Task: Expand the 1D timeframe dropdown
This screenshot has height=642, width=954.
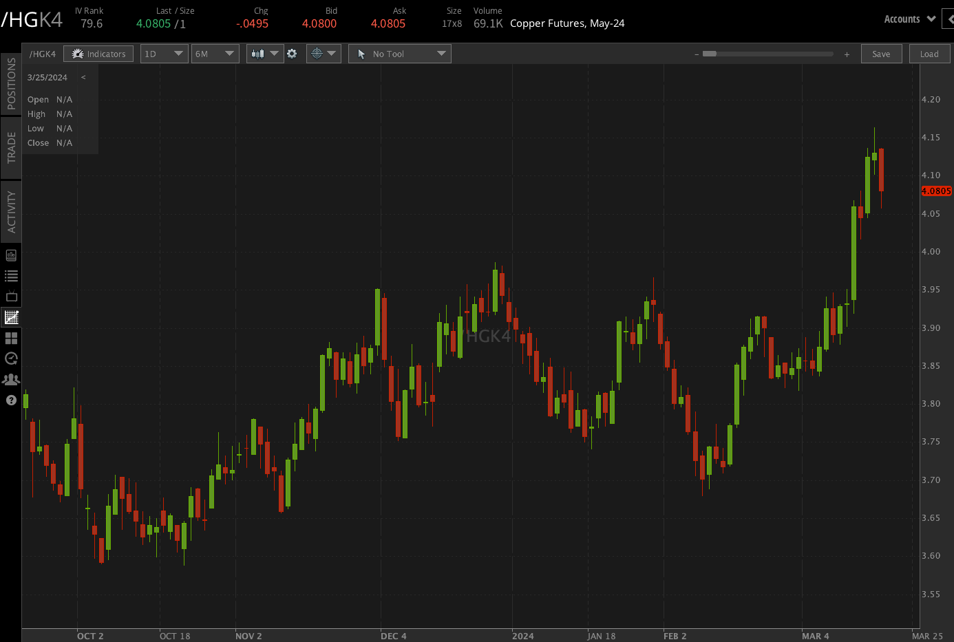Action: [164, 53]
